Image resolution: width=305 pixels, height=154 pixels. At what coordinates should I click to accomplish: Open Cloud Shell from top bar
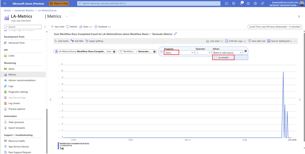point(227,3)
